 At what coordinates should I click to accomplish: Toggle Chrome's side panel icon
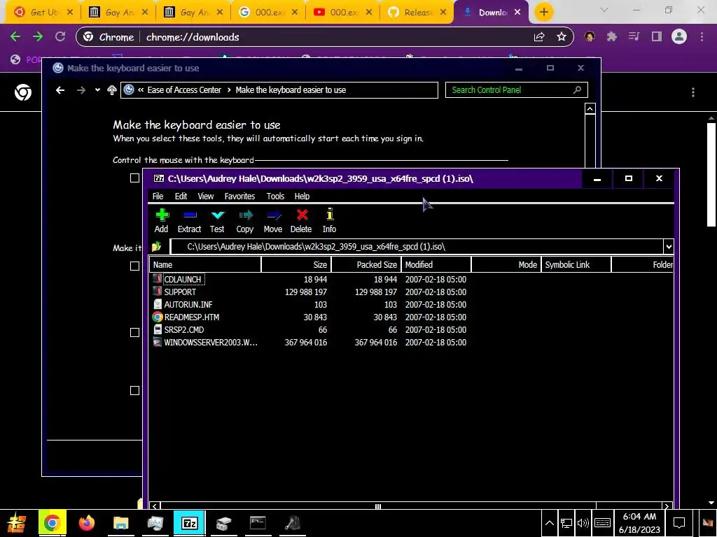tap(657, 37)
